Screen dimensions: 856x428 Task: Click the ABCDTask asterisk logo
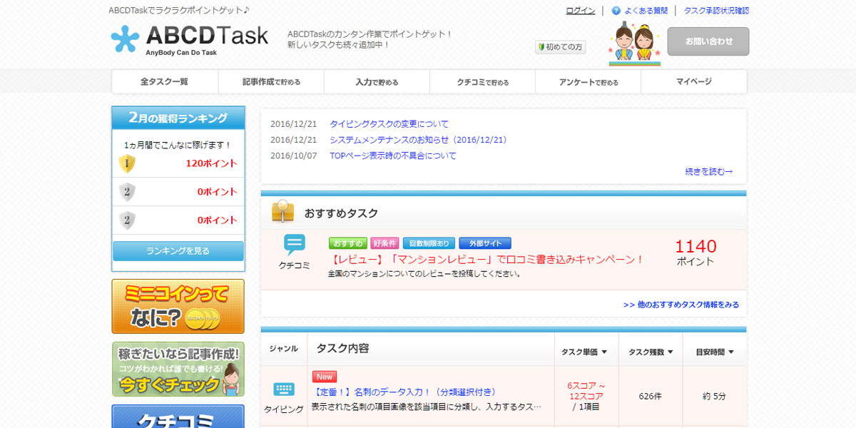[125, 40]
